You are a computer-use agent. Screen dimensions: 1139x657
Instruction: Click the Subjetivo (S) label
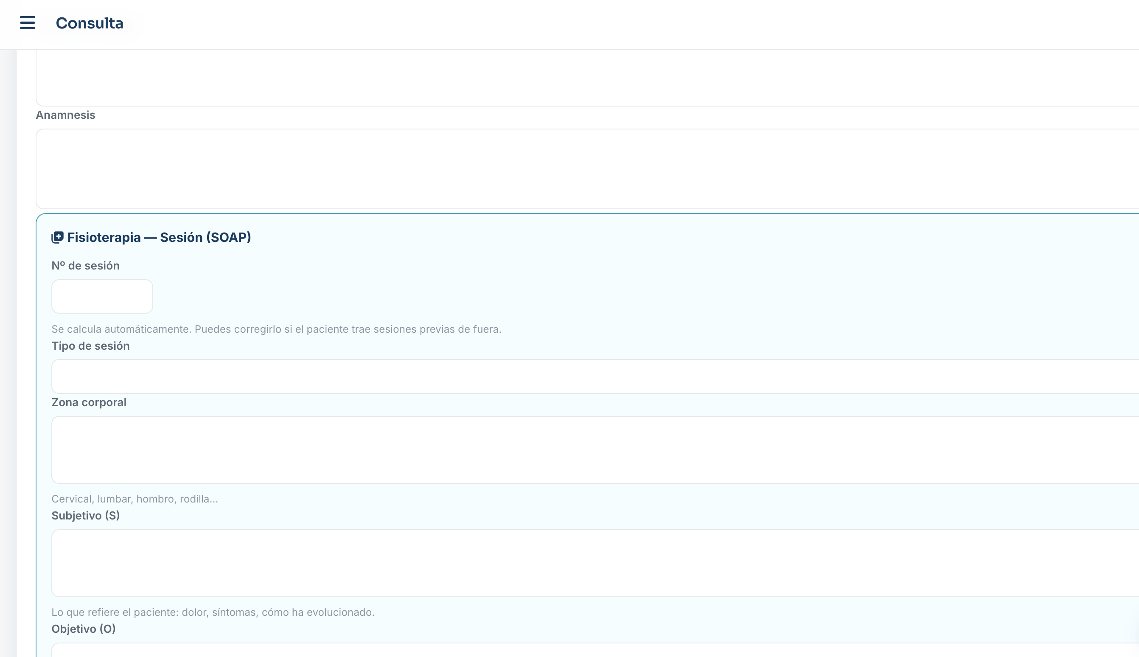(x=86, y=515)
